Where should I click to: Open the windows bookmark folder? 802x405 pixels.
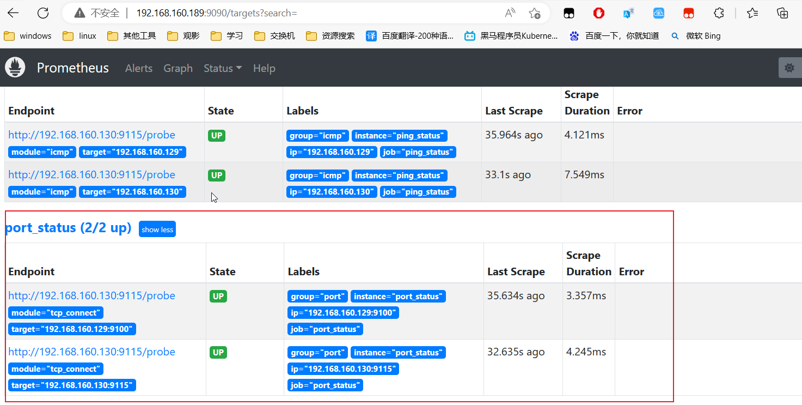click(28, 36)
